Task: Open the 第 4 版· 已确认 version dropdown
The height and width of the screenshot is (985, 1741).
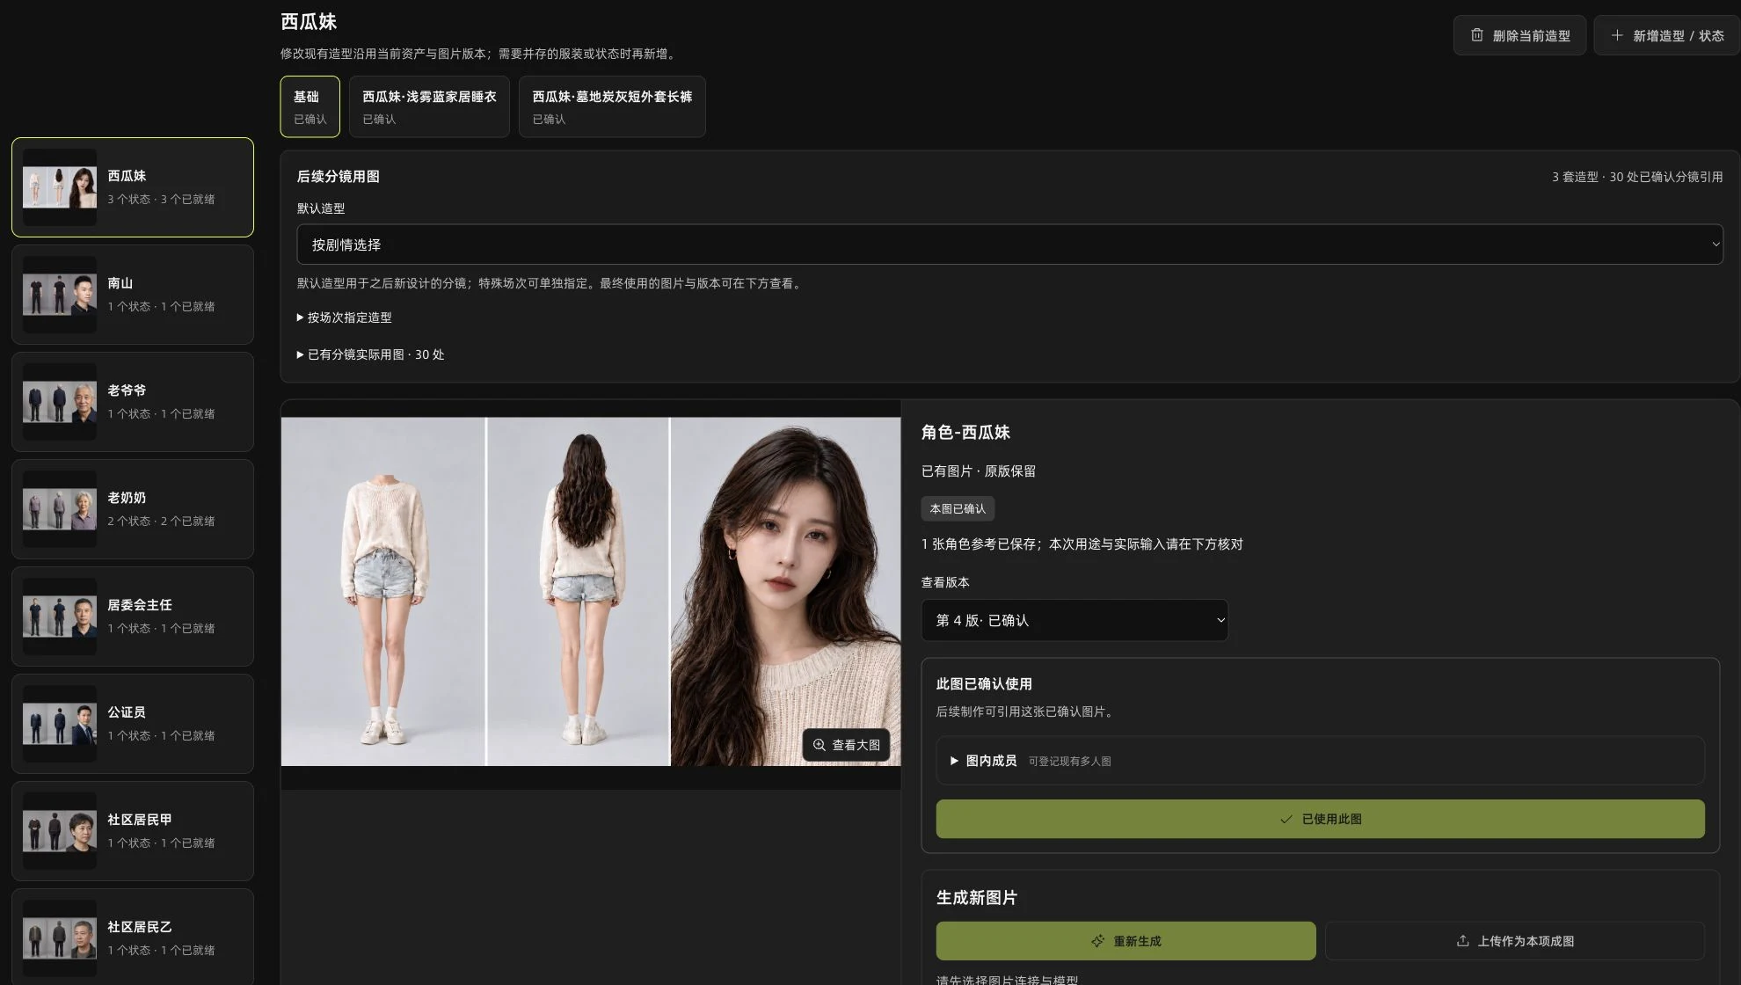Action: [x=1074, y=620]
